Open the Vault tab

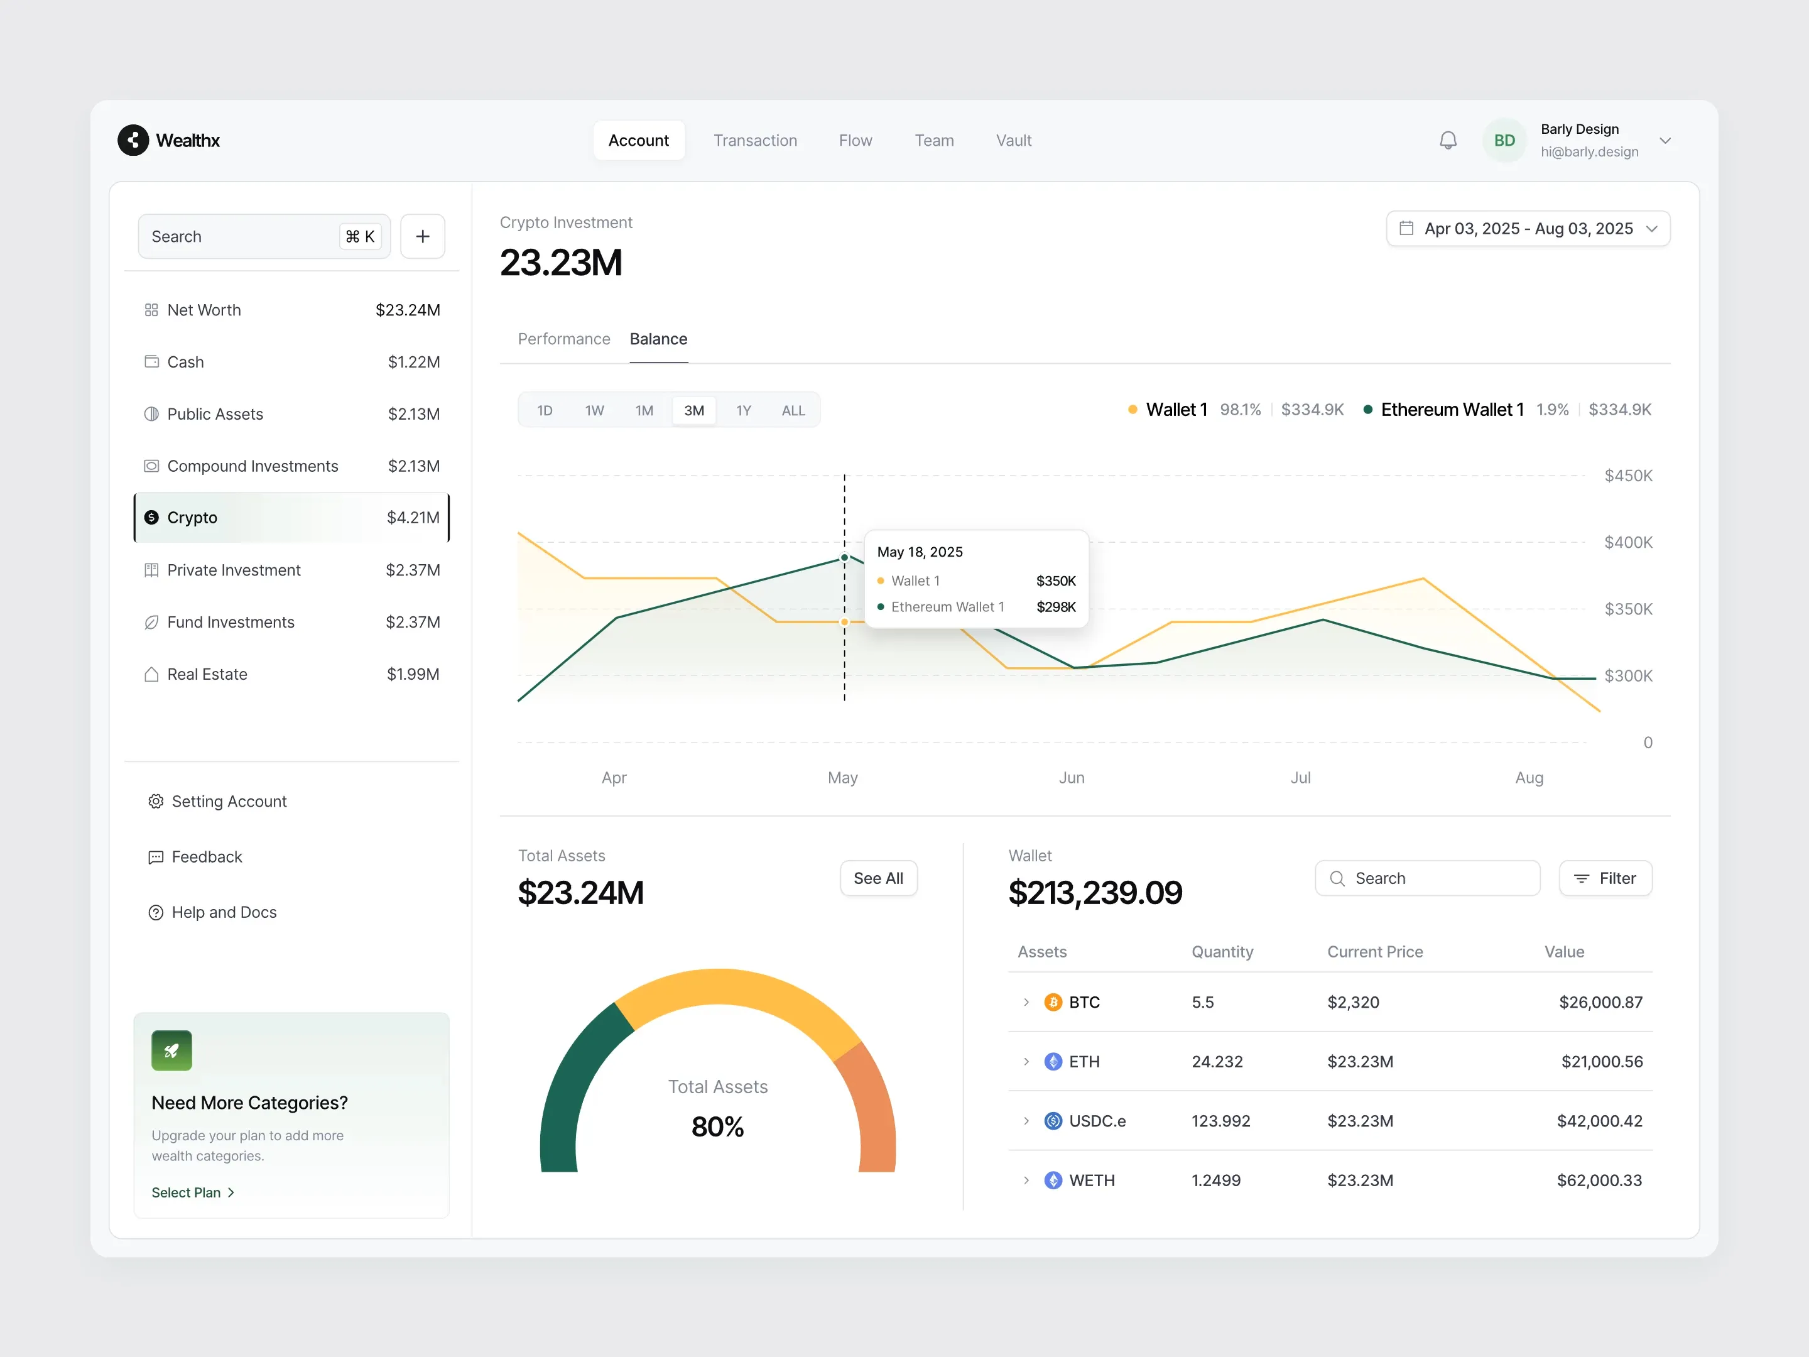[x=1013, y=141]
